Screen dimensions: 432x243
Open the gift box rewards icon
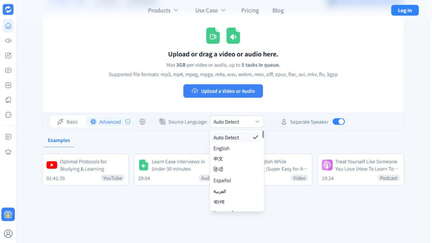point(8,214)
